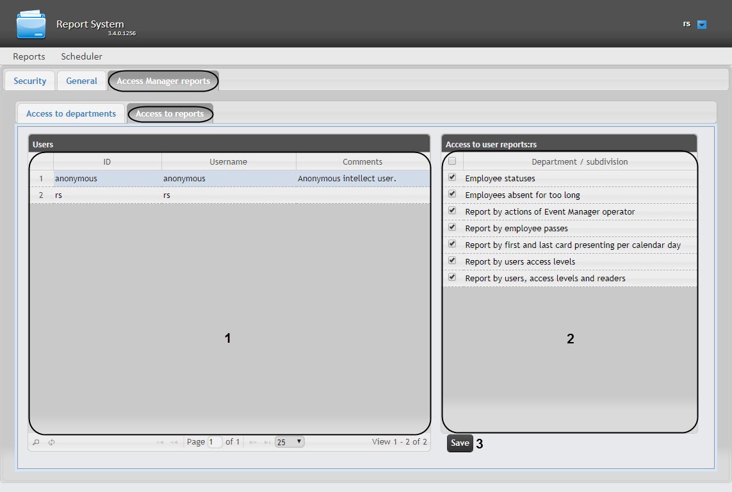Screen dimensions: 732x492
Task: Click the search icon in the Users pager
Action: 36,442
